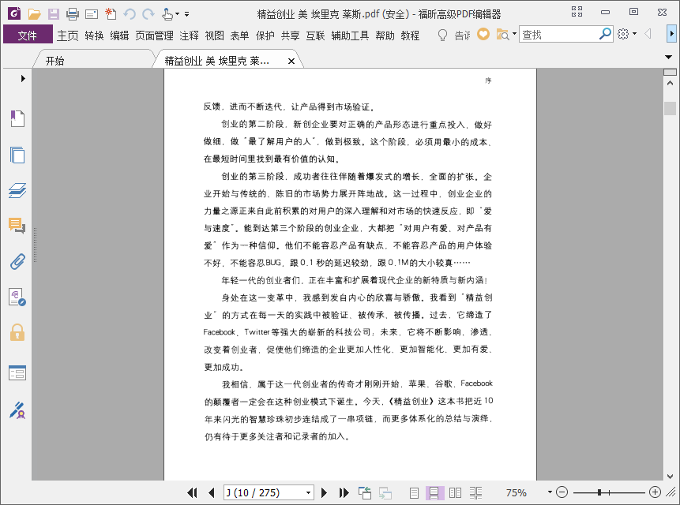Open the page number dropdown list

pyautogui.click(x=308, y=493)
